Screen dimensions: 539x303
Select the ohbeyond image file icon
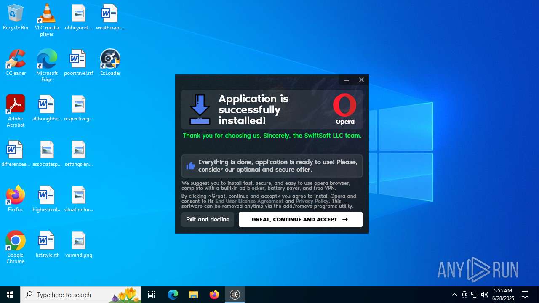click(x=79, y=17)
